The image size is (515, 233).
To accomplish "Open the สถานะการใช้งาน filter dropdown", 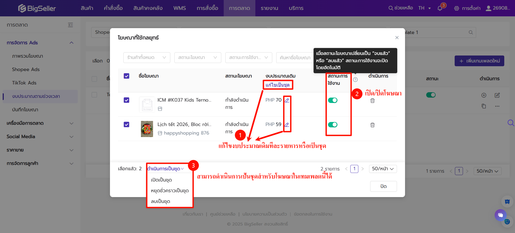I will coord(249,58).
